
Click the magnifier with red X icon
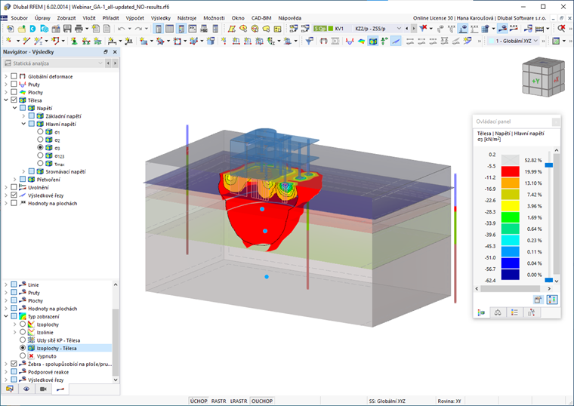point(561,29)
